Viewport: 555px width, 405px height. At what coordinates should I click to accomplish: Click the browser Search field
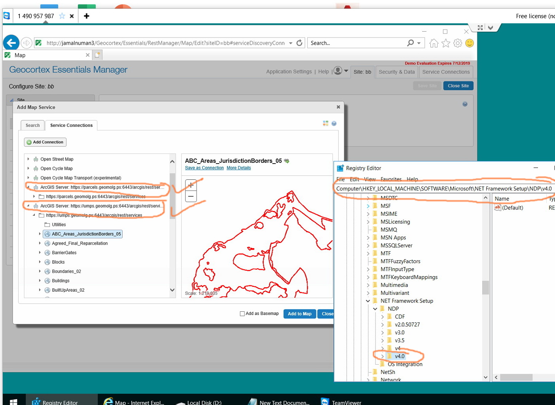coord(357,43)
